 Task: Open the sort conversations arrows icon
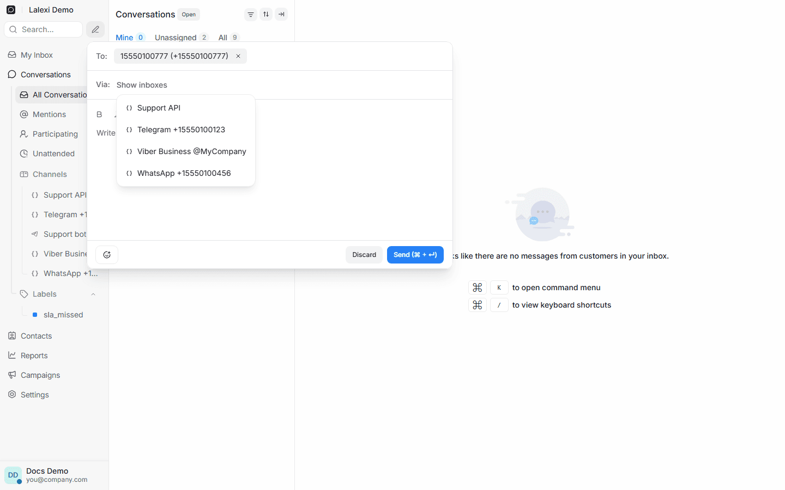click(x=266, y=15)
